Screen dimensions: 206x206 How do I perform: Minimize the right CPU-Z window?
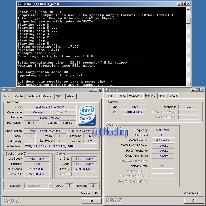pos(193,90)
